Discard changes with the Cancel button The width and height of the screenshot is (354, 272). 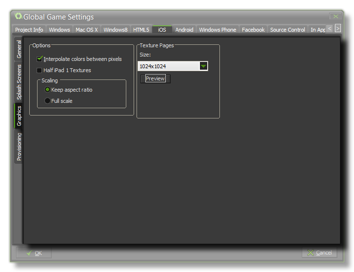pyautogui.click(x=319, y=253)
